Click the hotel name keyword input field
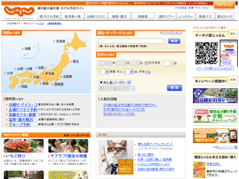The image size is (239, 179). coord(131,41)
